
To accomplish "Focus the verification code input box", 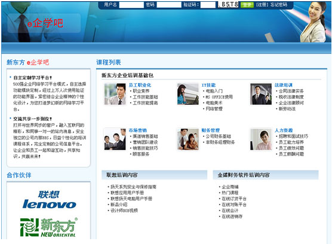I will click(208, 5).
